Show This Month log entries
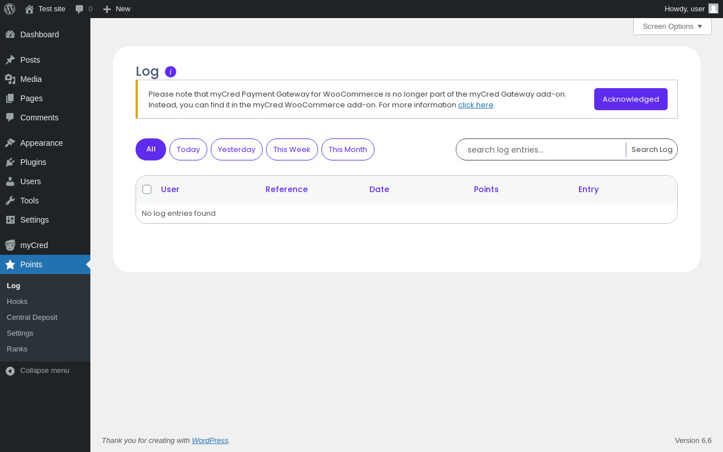Image resolution: width=723 pixels, height=452 pixels. 348,149
